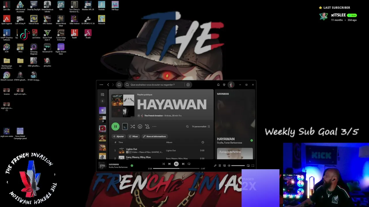The width and height of the screenshot is (369, 207).
Task: Toggle the mini player
Action: click(x=248, y=166)
